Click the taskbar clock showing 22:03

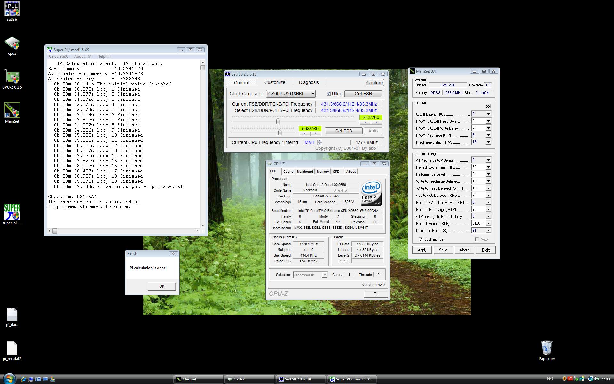[x=605, y=379]
